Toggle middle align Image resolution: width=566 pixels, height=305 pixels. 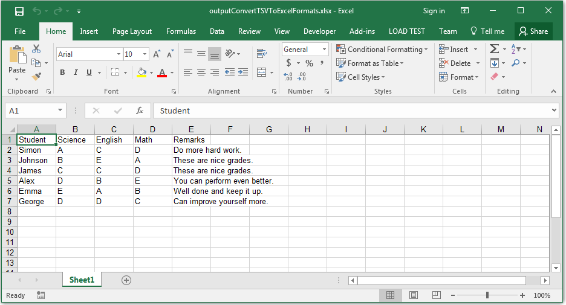pyautogui.click(x=201, y=54)
